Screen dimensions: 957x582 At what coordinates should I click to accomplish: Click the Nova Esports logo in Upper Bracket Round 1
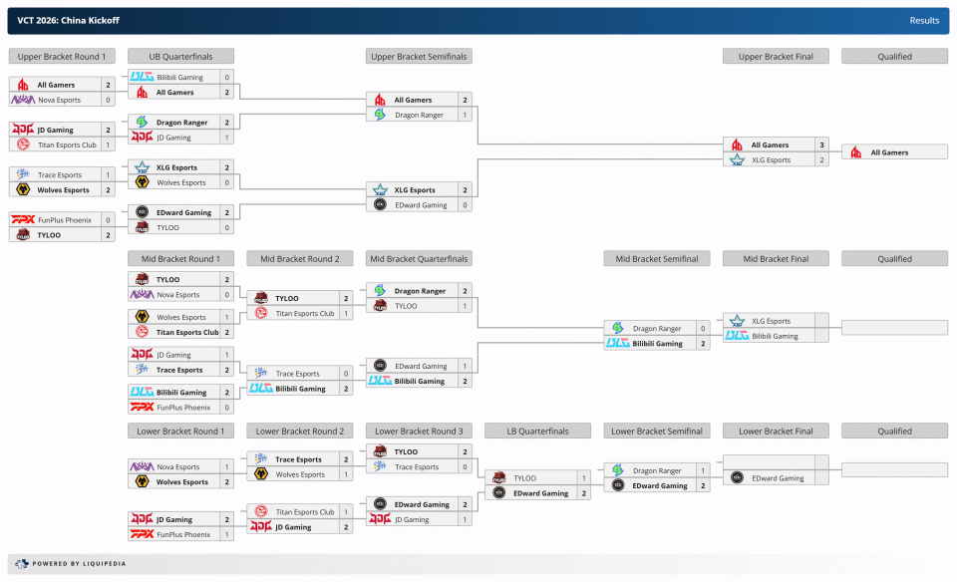[23, 100]
